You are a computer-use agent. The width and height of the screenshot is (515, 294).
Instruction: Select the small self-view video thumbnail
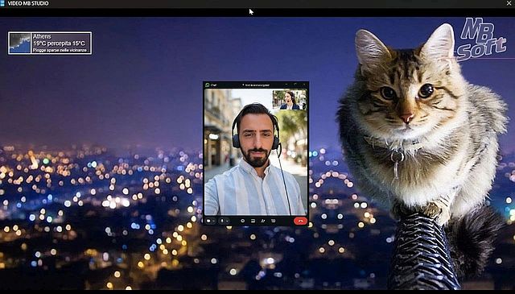pyautogui.click(x=290, y=100)
